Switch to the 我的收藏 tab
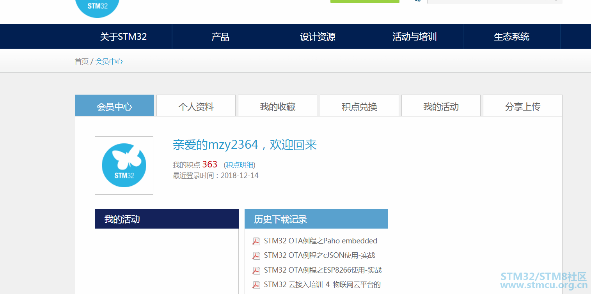 [278, 106]
